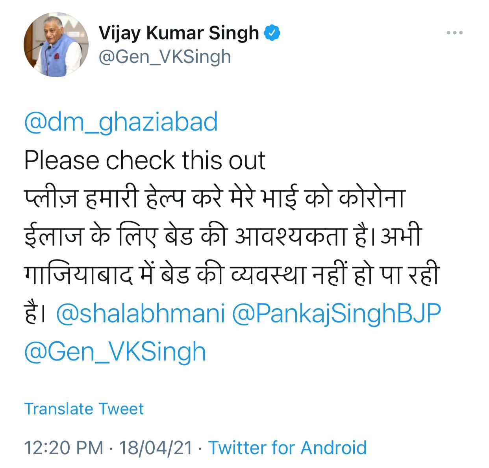
Task: Open the three-dot more options menu
Action: click(455, 33)
